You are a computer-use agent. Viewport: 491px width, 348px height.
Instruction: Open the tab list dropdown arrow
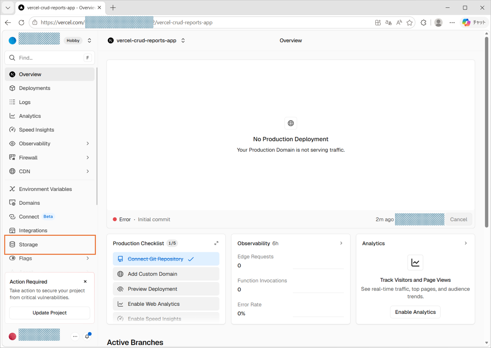[x=8, y=8]
